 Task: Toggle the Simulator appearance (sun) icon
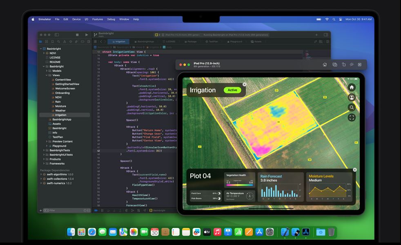[x=352, y=64]
